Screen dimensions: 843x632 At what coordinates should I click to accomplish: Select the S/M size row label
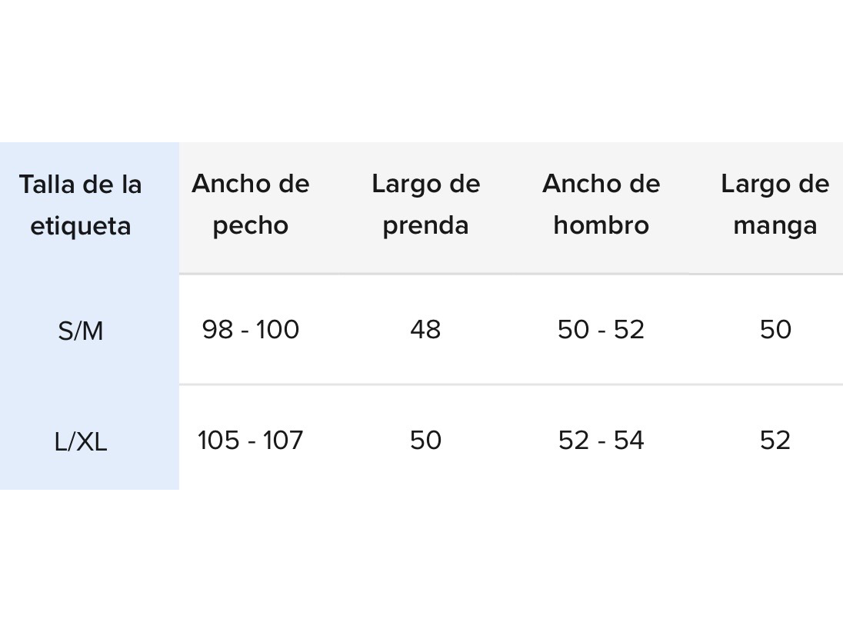tap(81, 331)
